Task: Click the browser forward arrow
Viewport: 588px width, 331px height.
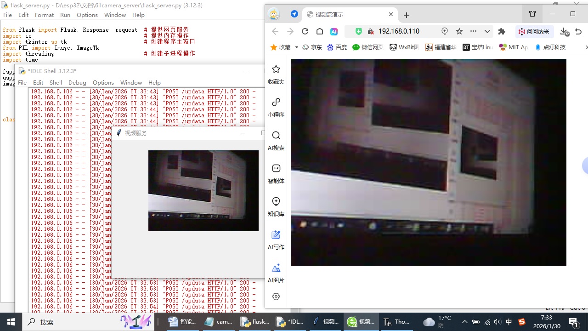Action: [x=290, y=31]
